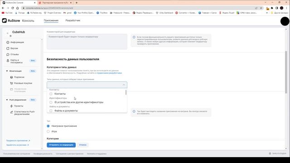Open a new browser tab
The image size is (290, 163).
[x=77, y=3]
